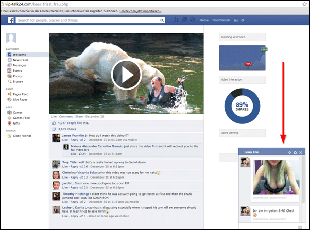
Task: Open Lesley L Davila's profile link
Action: coord(73,208)
